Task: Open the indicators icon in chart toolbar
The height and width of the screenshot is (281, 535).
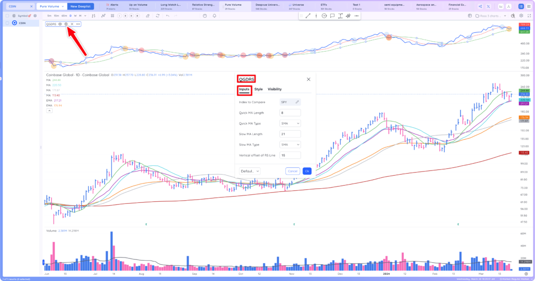Action: [x=103, y=16]
